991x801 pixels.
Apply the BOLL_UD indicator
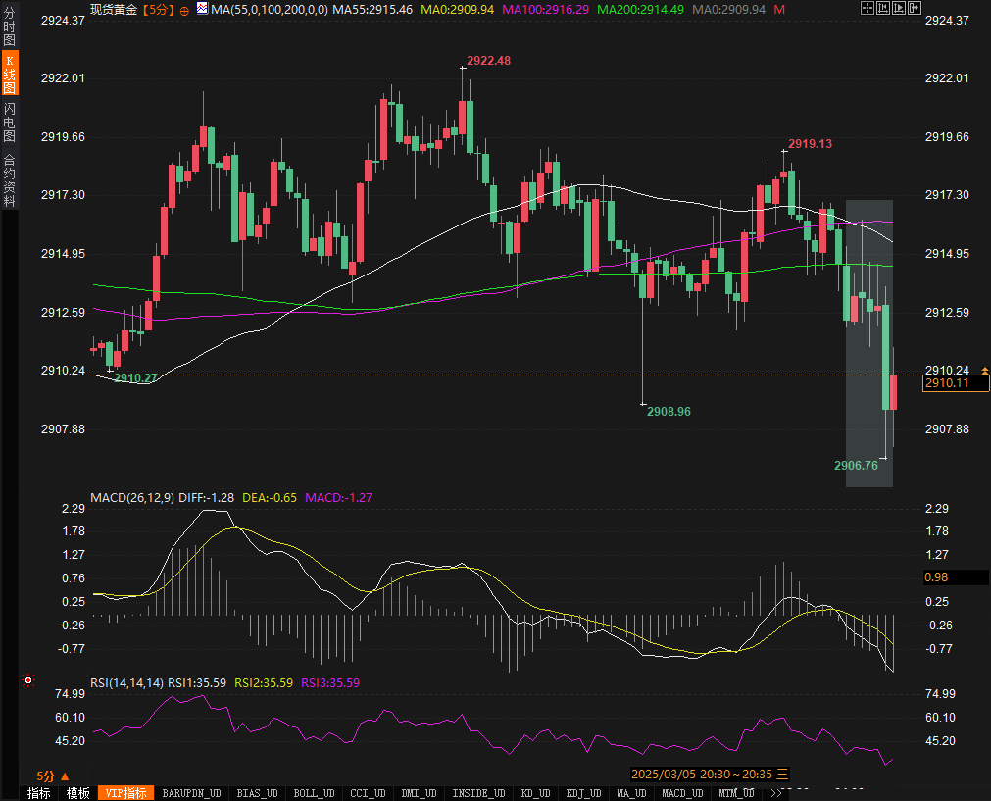click(314, 793)
